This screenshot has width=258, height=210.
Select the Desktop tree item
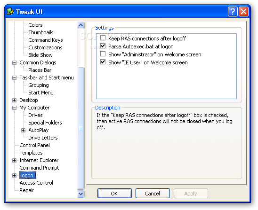pos(28,100)
